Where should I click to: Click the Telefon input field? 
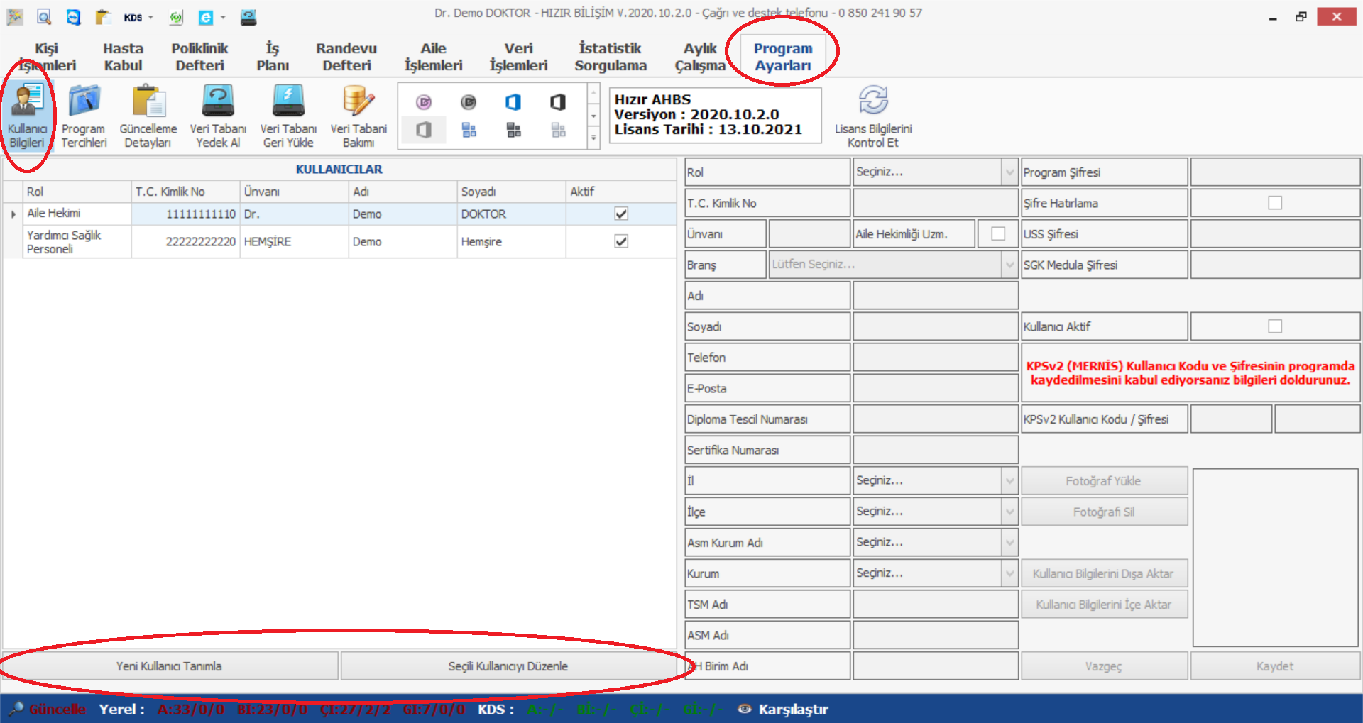click(x=935, y=358)
